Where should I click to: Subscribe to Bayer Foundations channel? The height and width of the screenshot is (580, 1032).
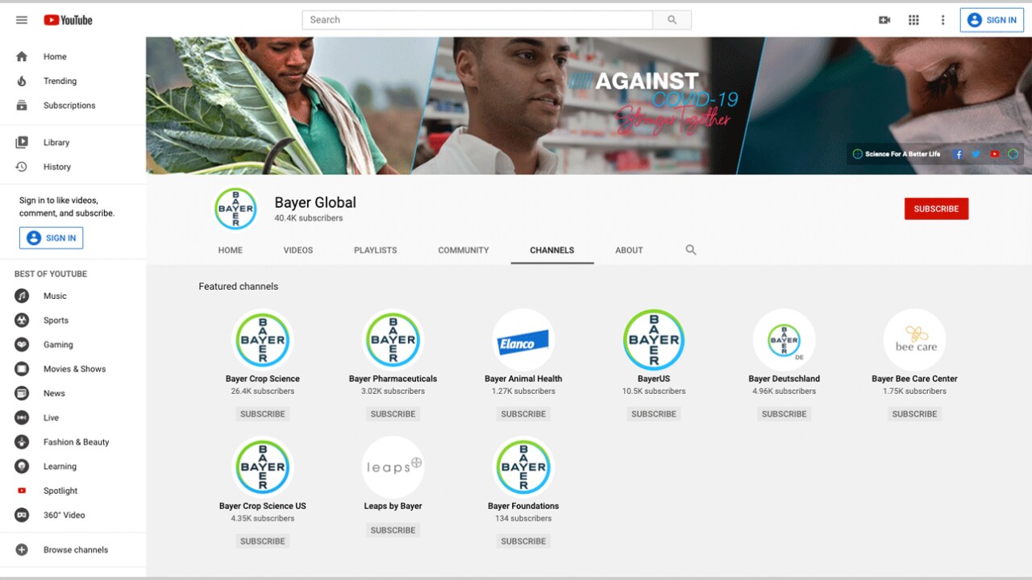point(523,541)
